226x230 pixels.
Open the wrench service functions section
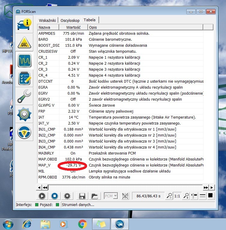coord(24,96)
